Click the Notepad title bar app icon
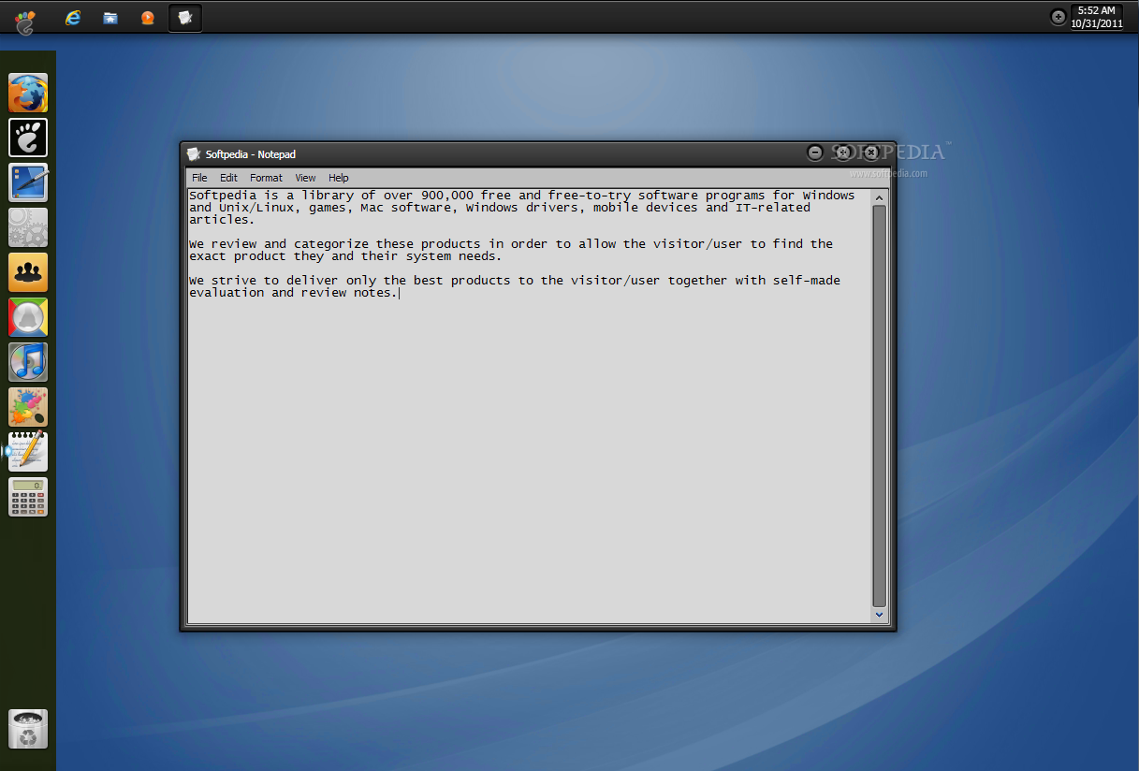Screen dimensions: 1139x771 coord(194,153)
